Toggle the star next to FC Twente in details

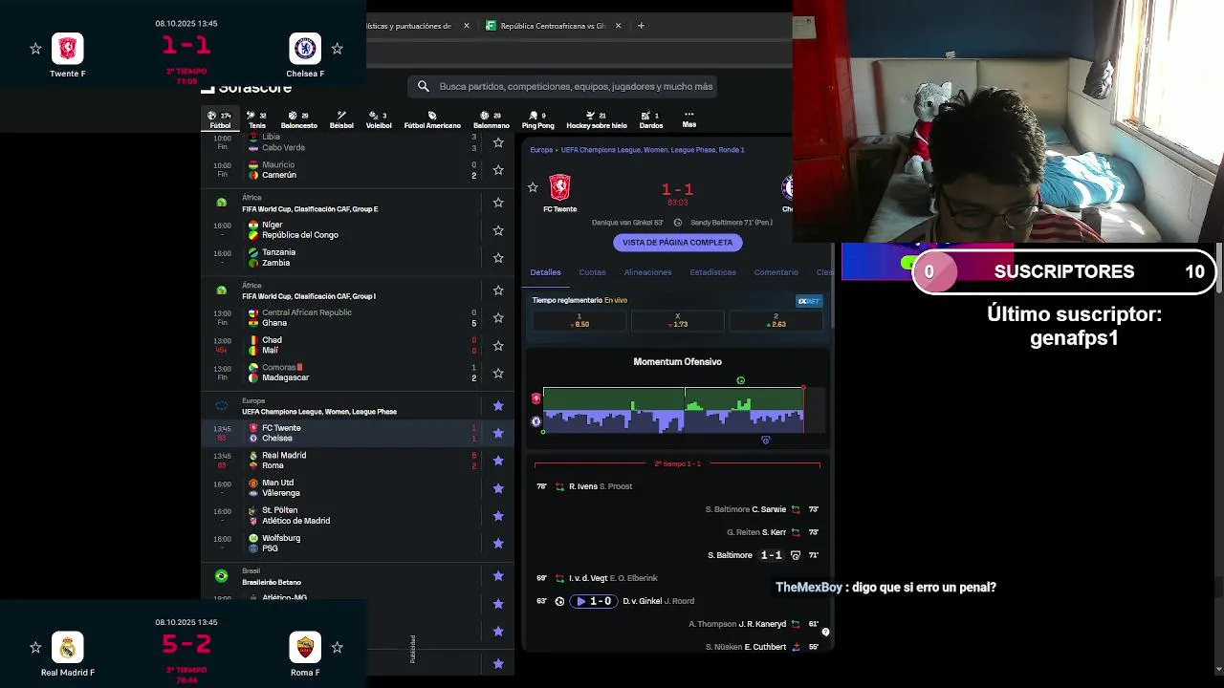(533, 187)
